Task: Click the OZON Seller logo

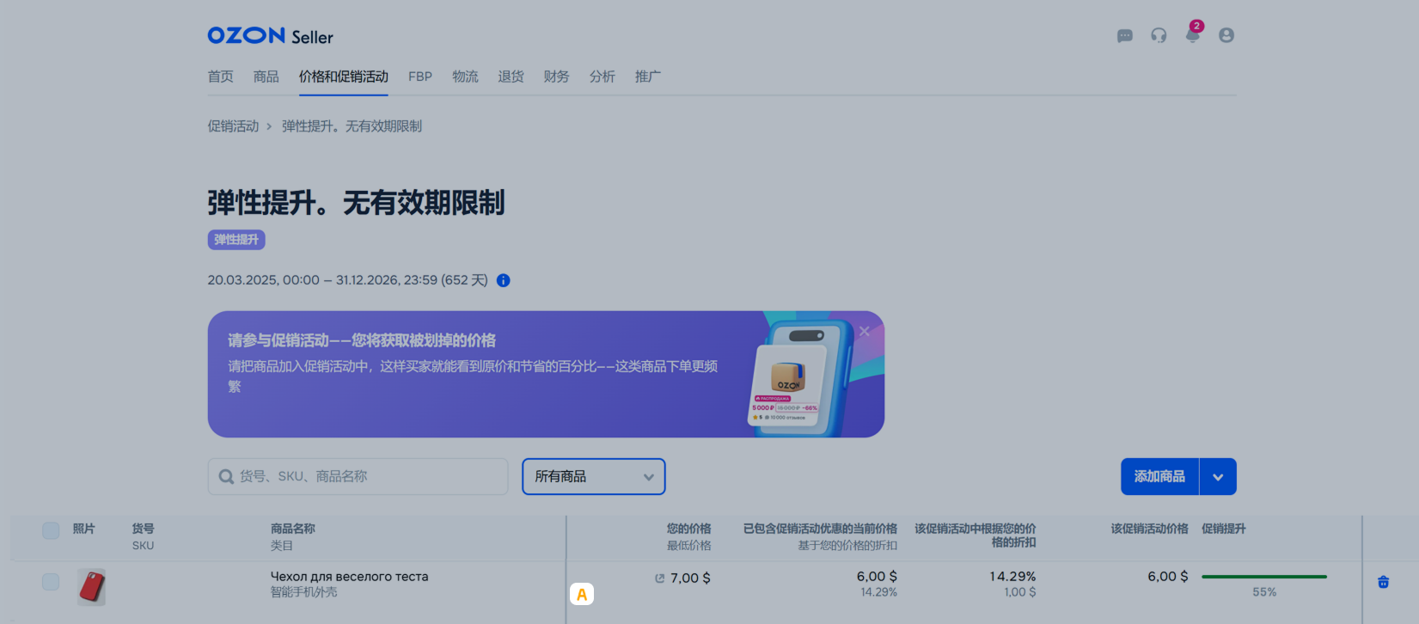Action: click(270, 36)
